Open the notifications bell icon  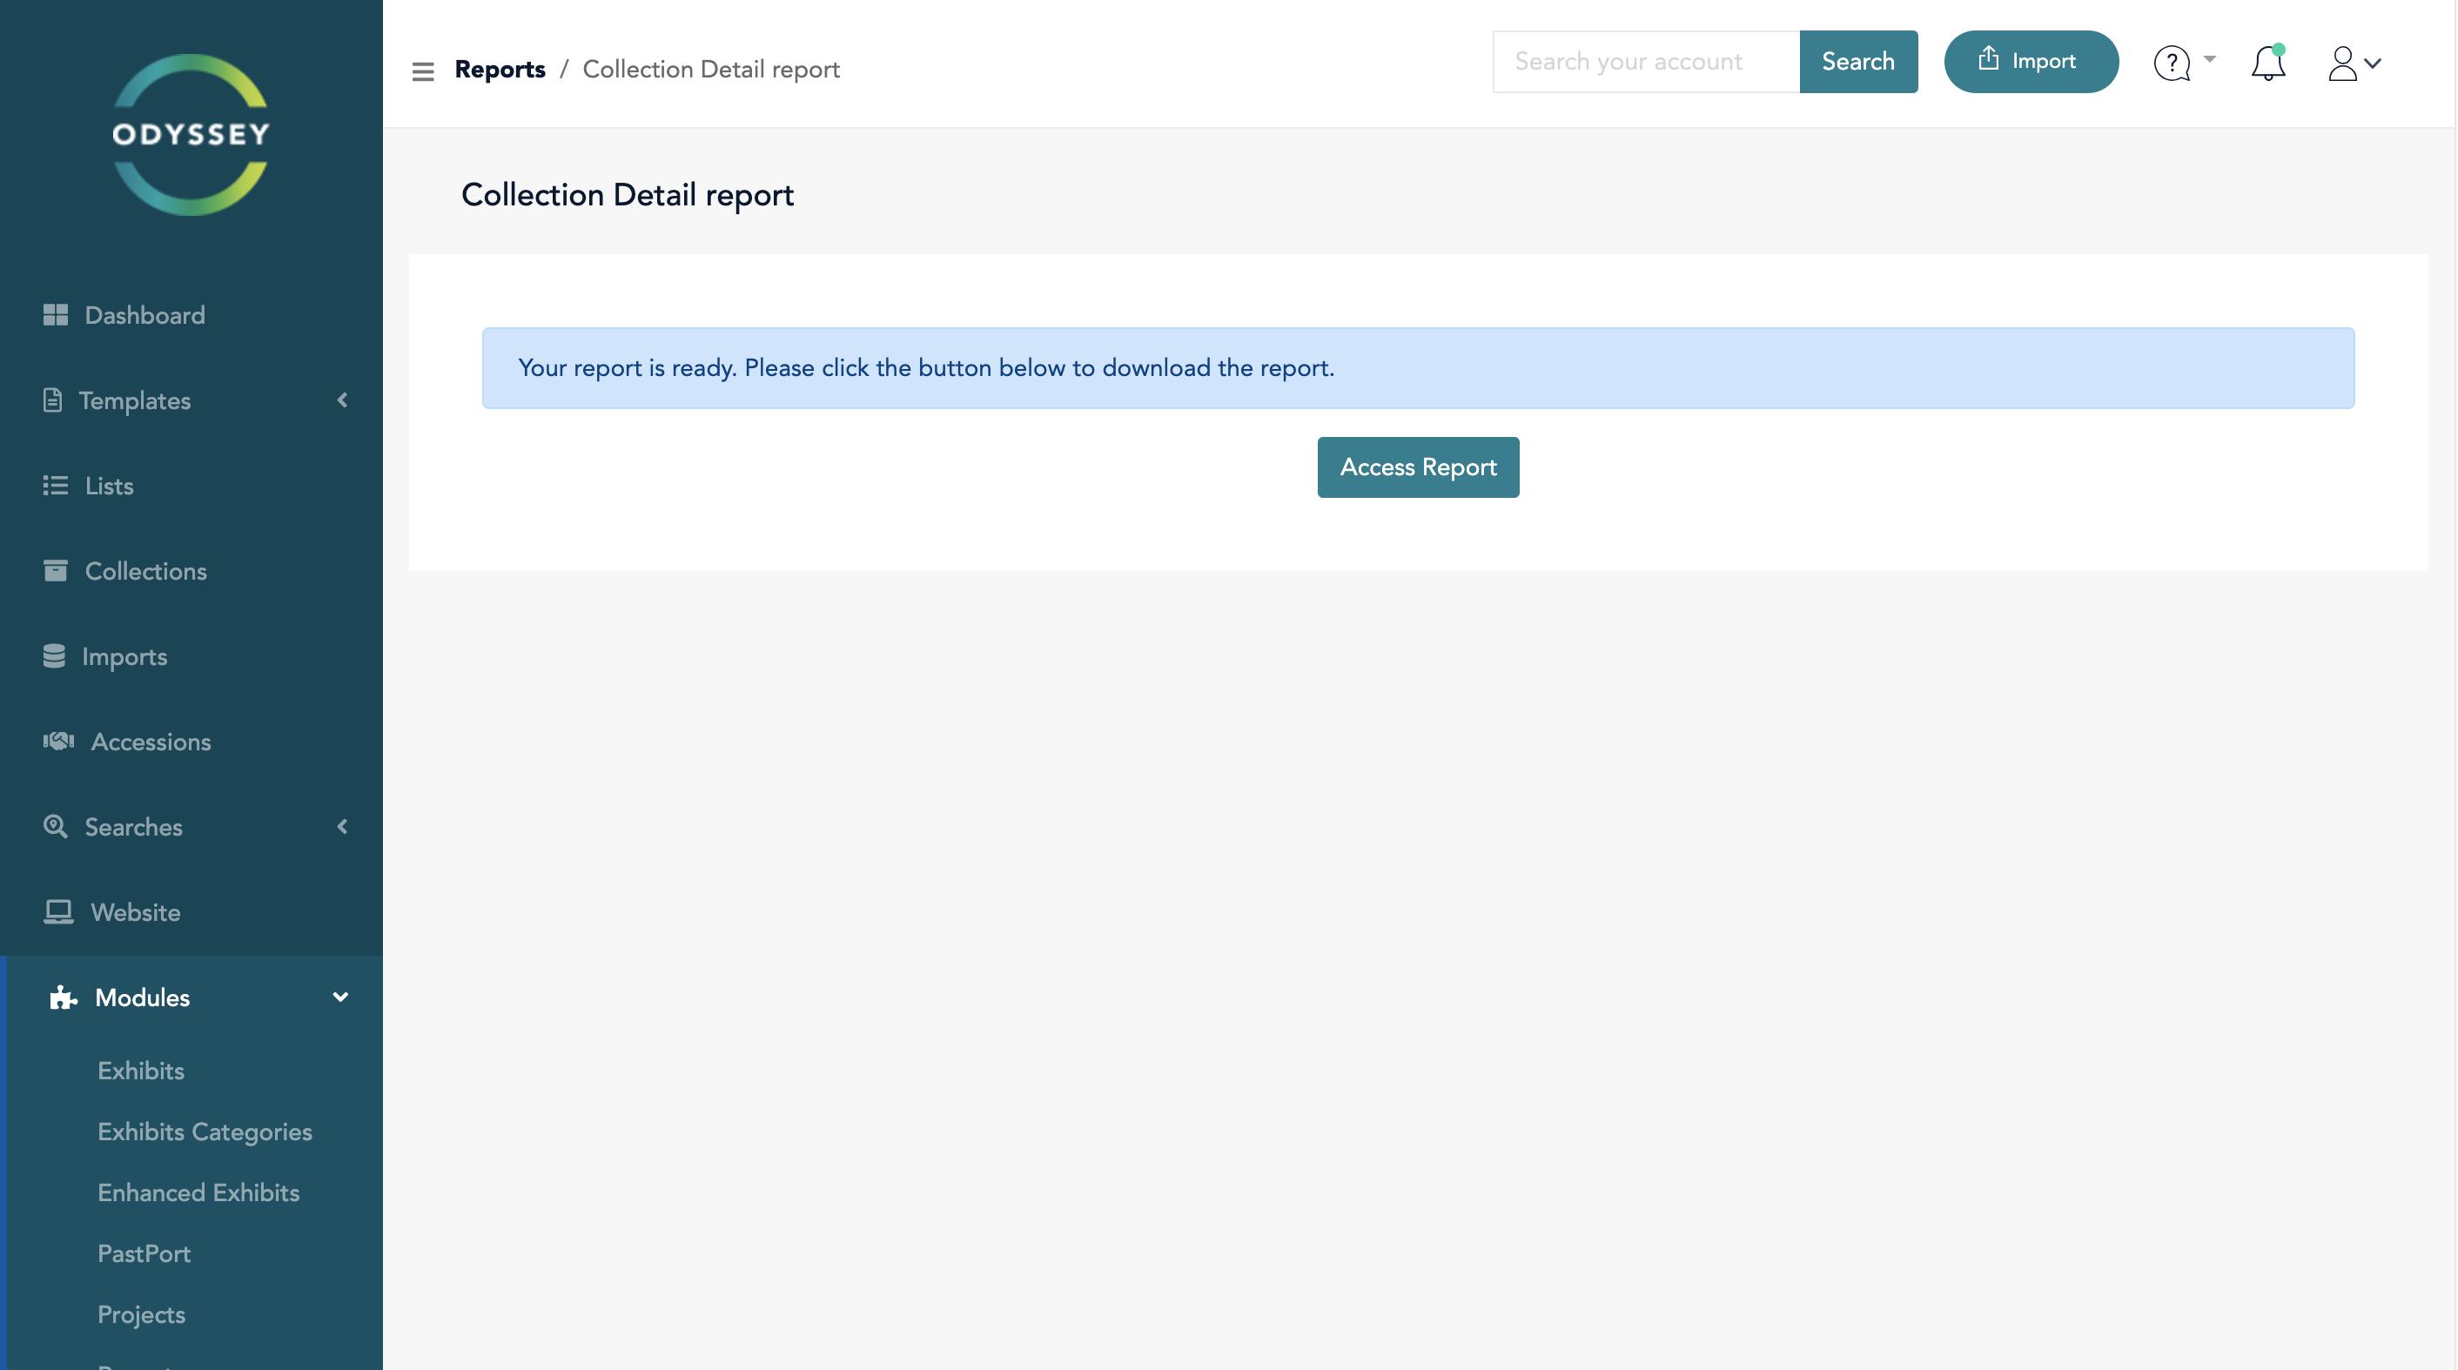(2267, 64)
